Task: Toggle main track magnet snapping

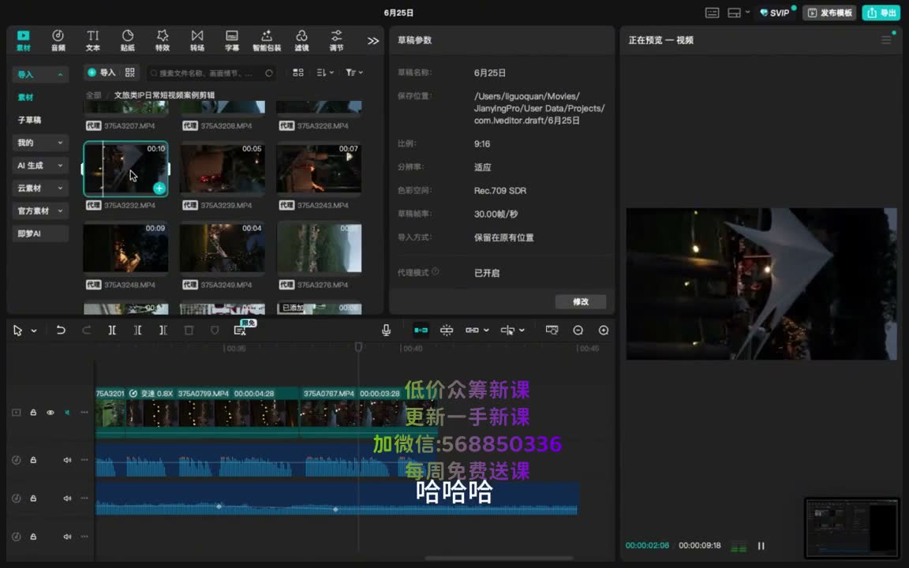Action: 421,331
